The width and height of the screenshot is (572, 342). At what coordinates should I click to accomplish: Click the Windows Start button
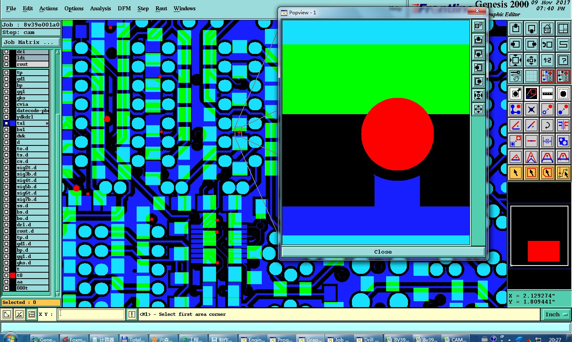(x=10, y=338)
